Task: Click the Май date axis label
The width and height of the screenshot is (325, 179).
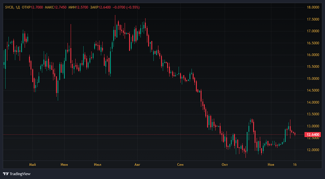Action: [32, 165]
